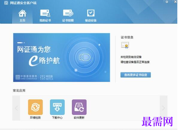Screen dimensions: 179x132
Task: Click the left carousel arrow in 常见应用
Action: (x=16, y=108)
